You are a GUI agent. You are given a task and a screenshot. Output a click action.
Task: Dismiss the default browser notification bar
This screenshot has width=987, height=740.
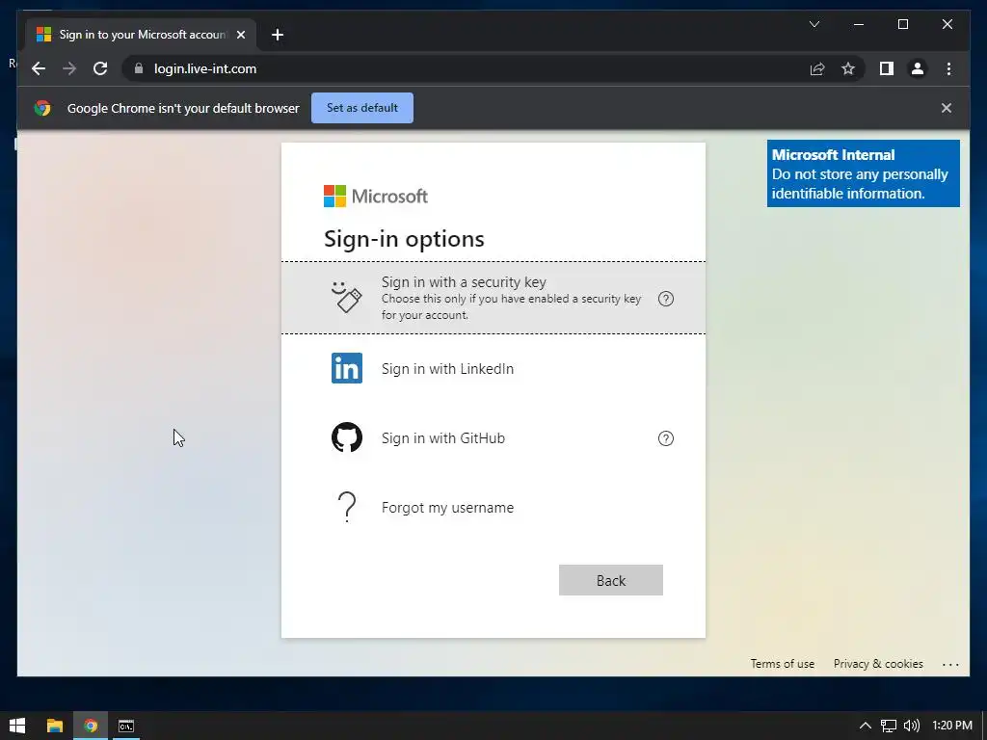pos(947,108)
